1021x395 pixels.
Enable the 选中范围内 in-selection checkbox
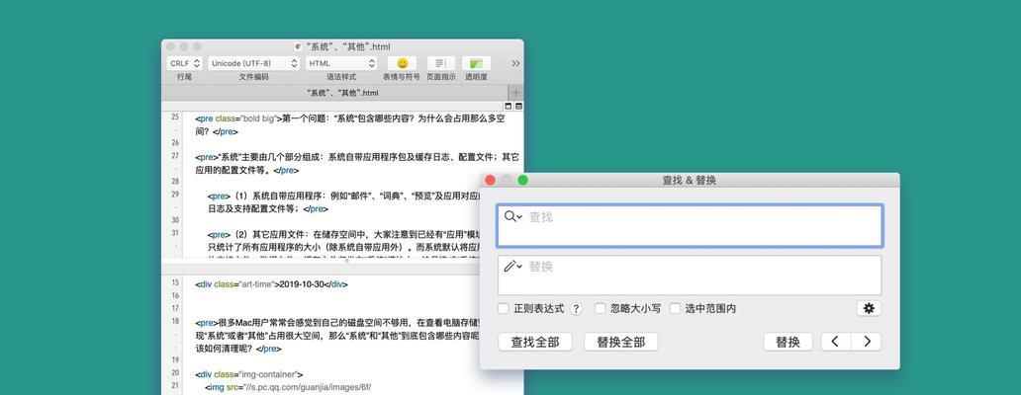676,308
